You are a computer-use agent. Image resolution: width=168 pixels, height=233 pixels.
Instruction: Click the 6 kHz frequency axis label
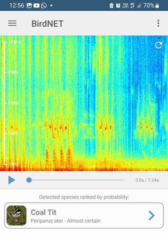coord(13,103)
